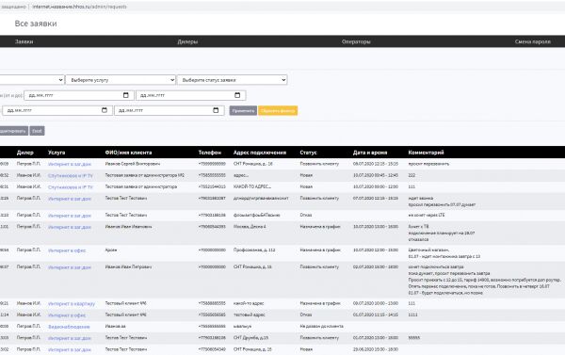The height and width of the screenshot is (355, 565).
Task: Click the 'Отказ' status in 'тестовый адрес' row
Action: click(306, 315)
